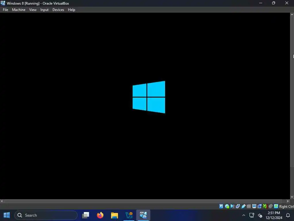Image resolution: width=294 pixels, height=221 pixels.
Task: Minimize the VirtualBox window
Action: point(260,3)
